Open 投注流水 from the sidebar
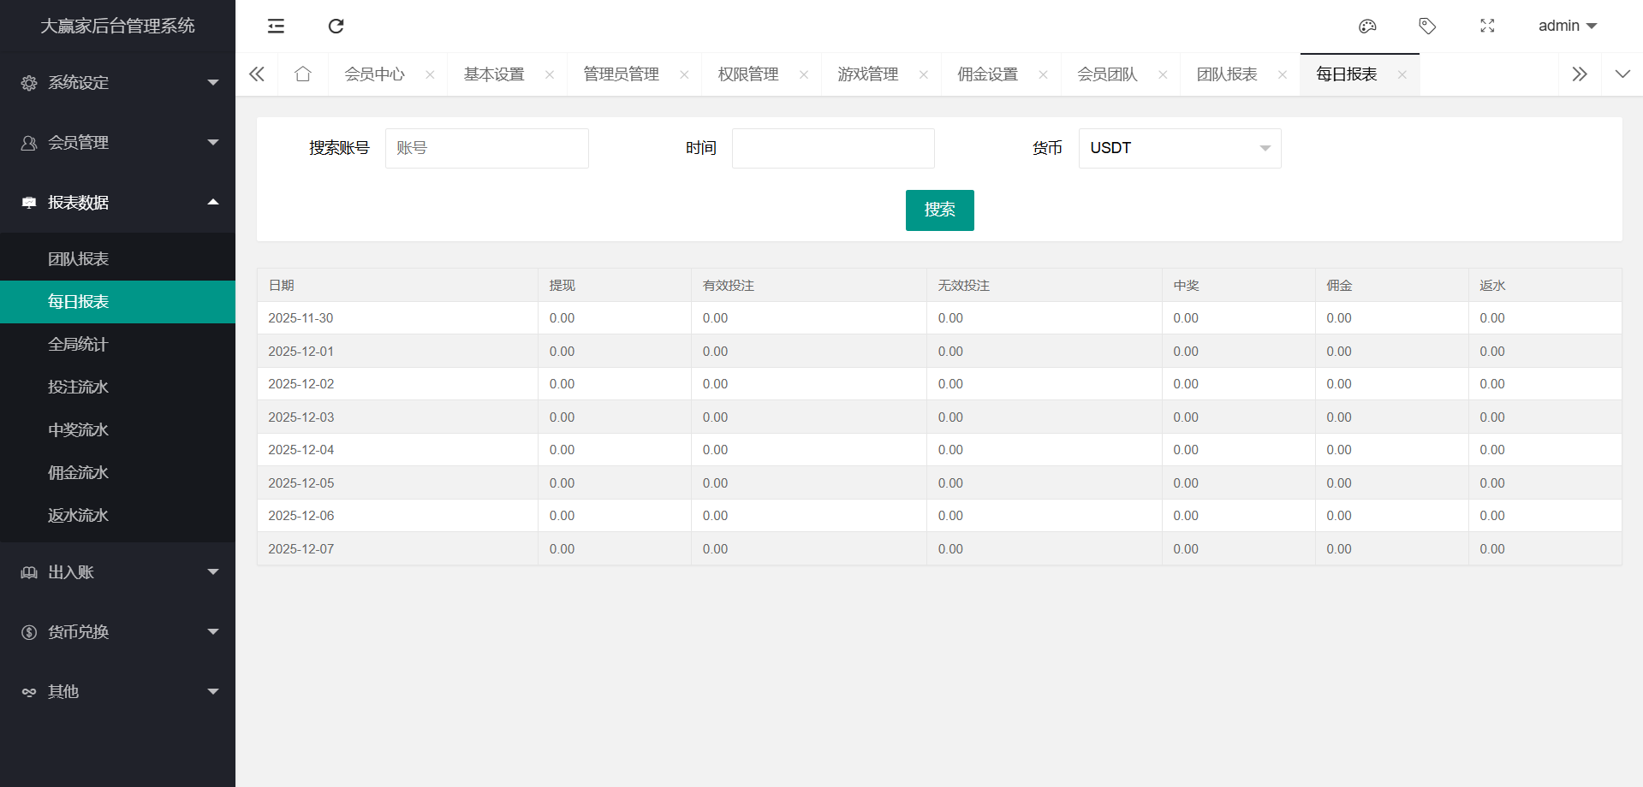The width and height of the screenshot is (1643, 787). (78, 388)
